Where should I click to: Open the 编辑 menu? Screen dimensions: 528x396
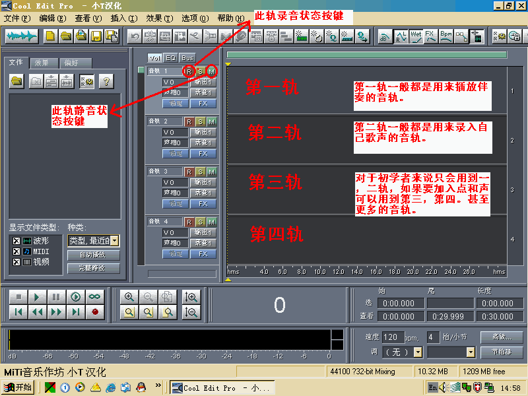[53, 18]
